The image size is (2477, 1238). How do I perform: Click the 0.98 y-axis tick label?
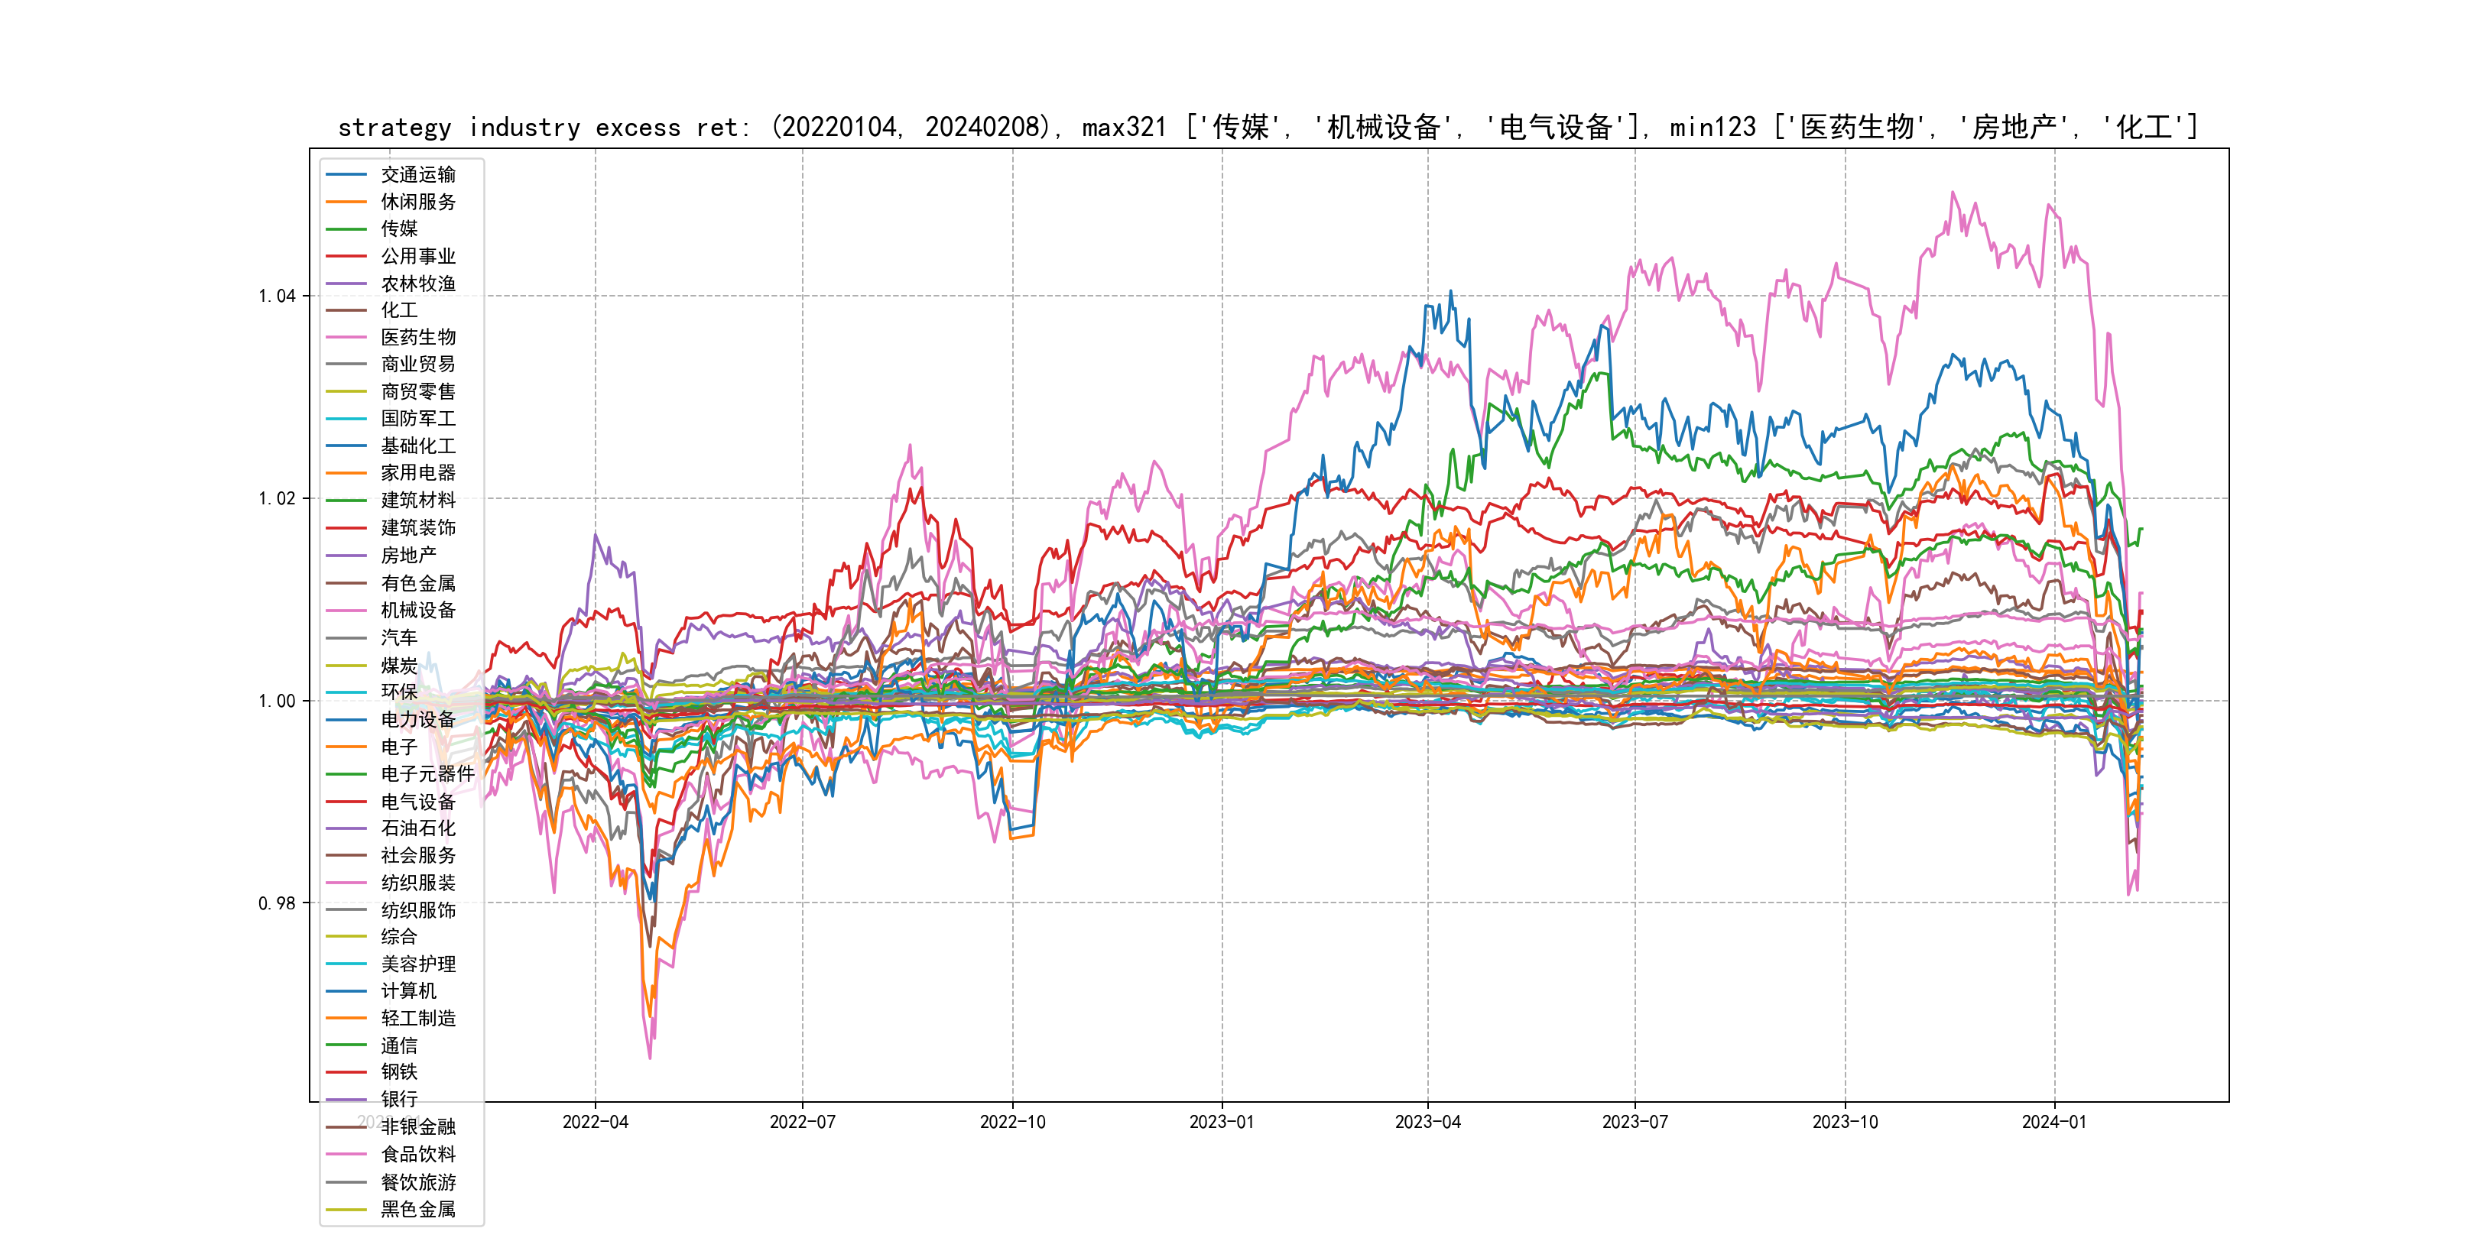click(x=277, y=903)
